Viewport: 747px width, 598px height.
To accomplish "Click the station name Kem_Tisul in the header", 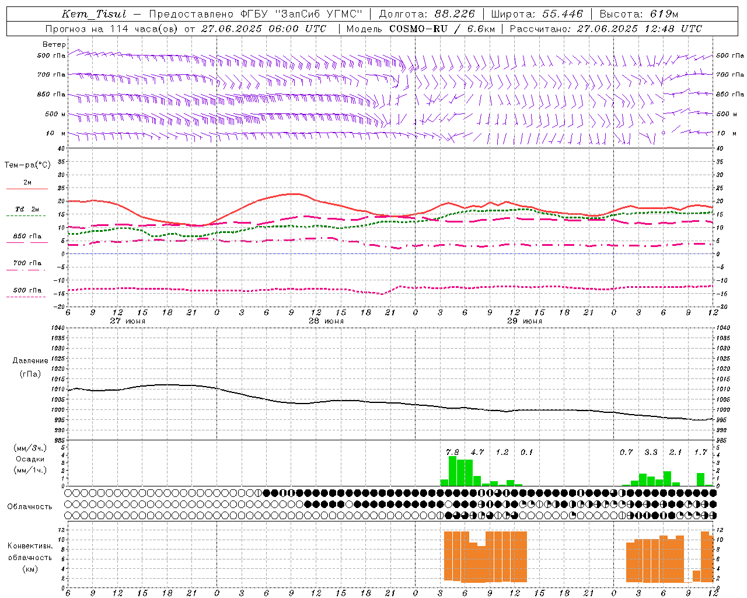I will [x=94, y=14].
